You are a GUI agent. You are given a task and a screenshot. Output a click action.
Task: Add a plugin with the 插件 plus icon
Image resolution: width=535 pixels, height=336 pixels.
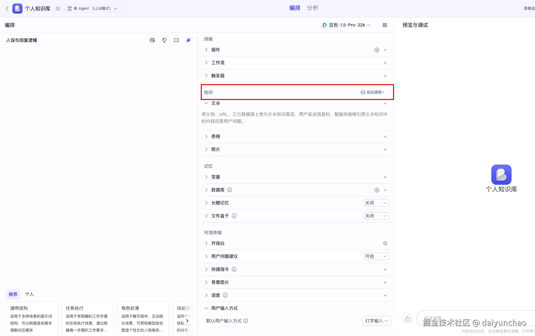tap(385, 50)
